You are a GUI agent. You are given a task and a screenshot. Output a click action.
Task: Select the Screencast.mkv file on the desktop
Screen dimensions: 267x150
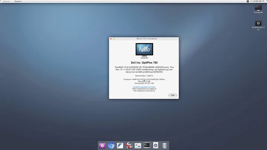click(258, 26)
